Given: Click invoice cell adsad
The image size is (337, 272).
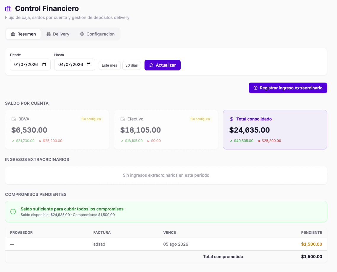Looking at the screenshot, I should point(99,244).
